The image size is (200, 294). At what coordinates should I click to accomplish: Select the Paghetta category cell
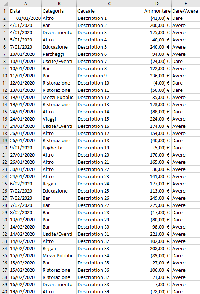59,148
